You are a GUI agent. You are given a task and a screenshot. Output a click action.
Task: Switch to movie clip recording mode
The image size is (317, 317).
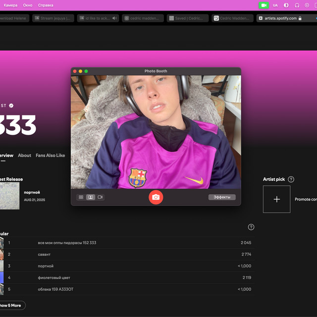pos(100,197)
